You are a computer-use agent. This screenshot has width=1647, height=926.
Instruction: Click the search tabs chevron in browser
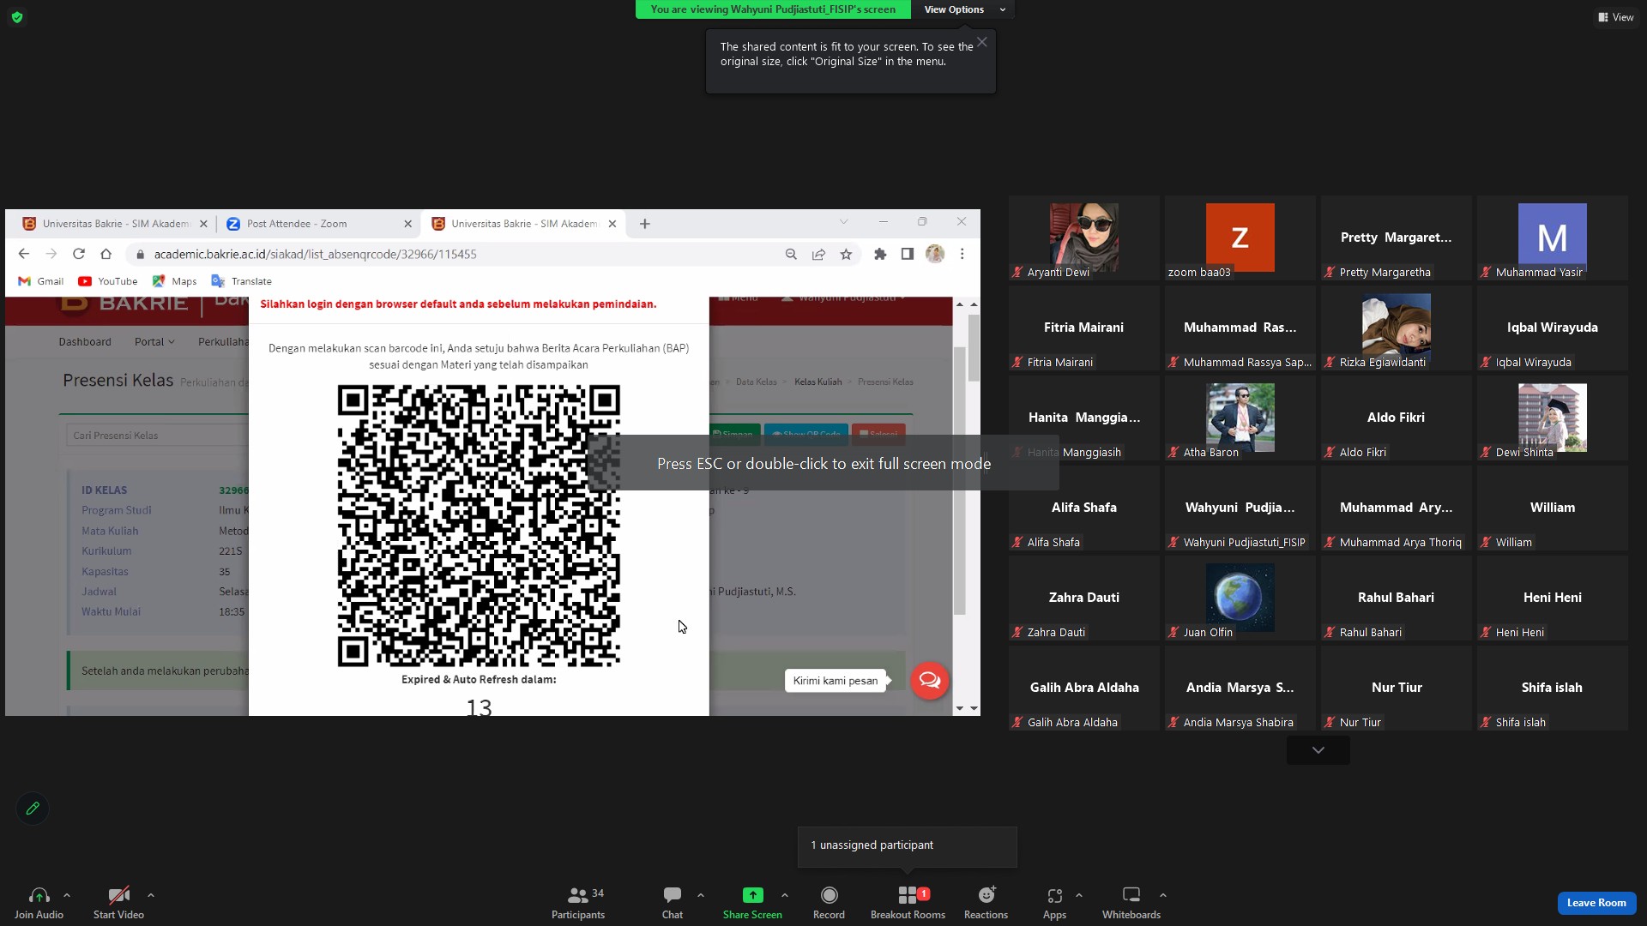tap(844, 222)
